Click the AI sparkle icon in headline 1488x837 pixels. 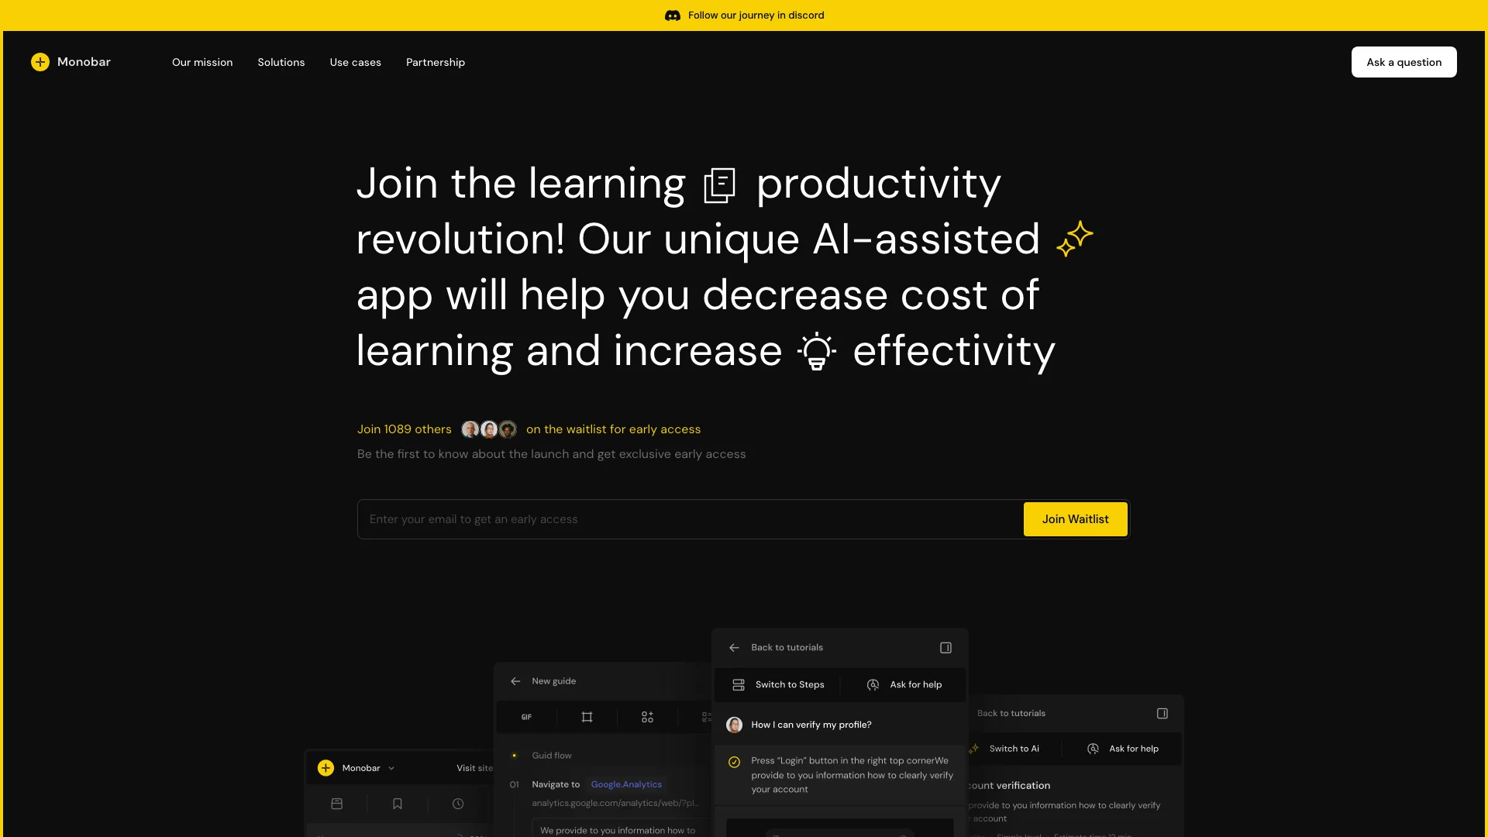(x=1073, y=237)
